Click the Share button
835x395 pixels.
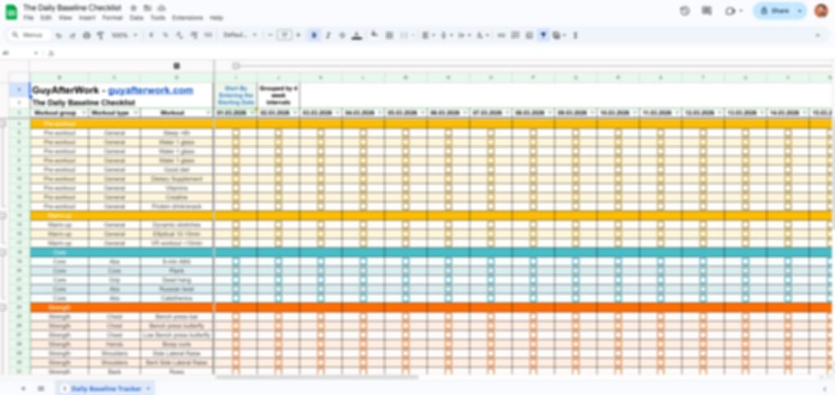[x=775, y=11]
